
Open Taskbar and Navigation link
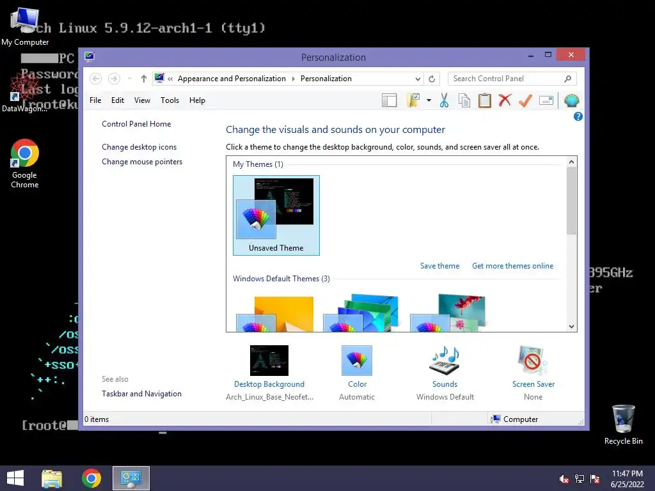(141, 394)
